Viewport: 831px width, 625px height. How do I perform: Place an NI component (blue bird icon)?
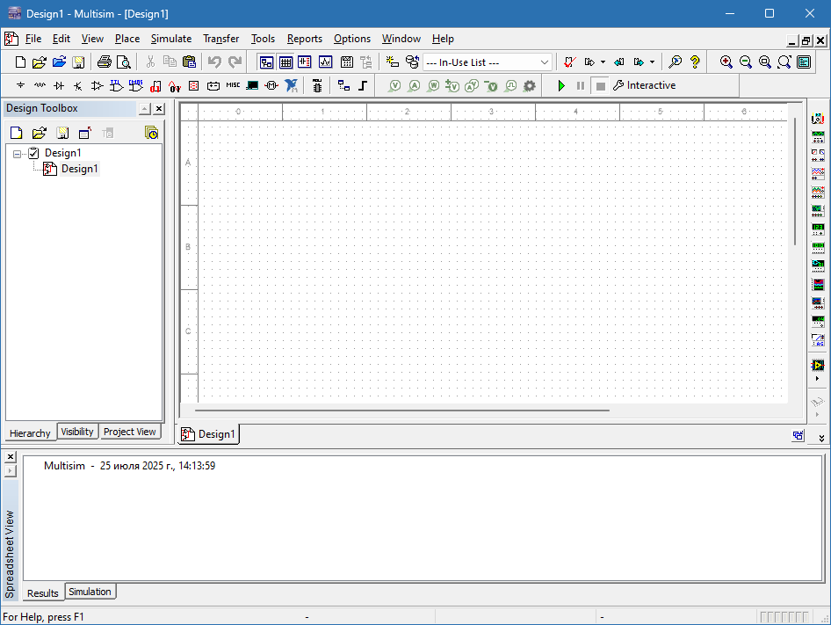point(291,85)
